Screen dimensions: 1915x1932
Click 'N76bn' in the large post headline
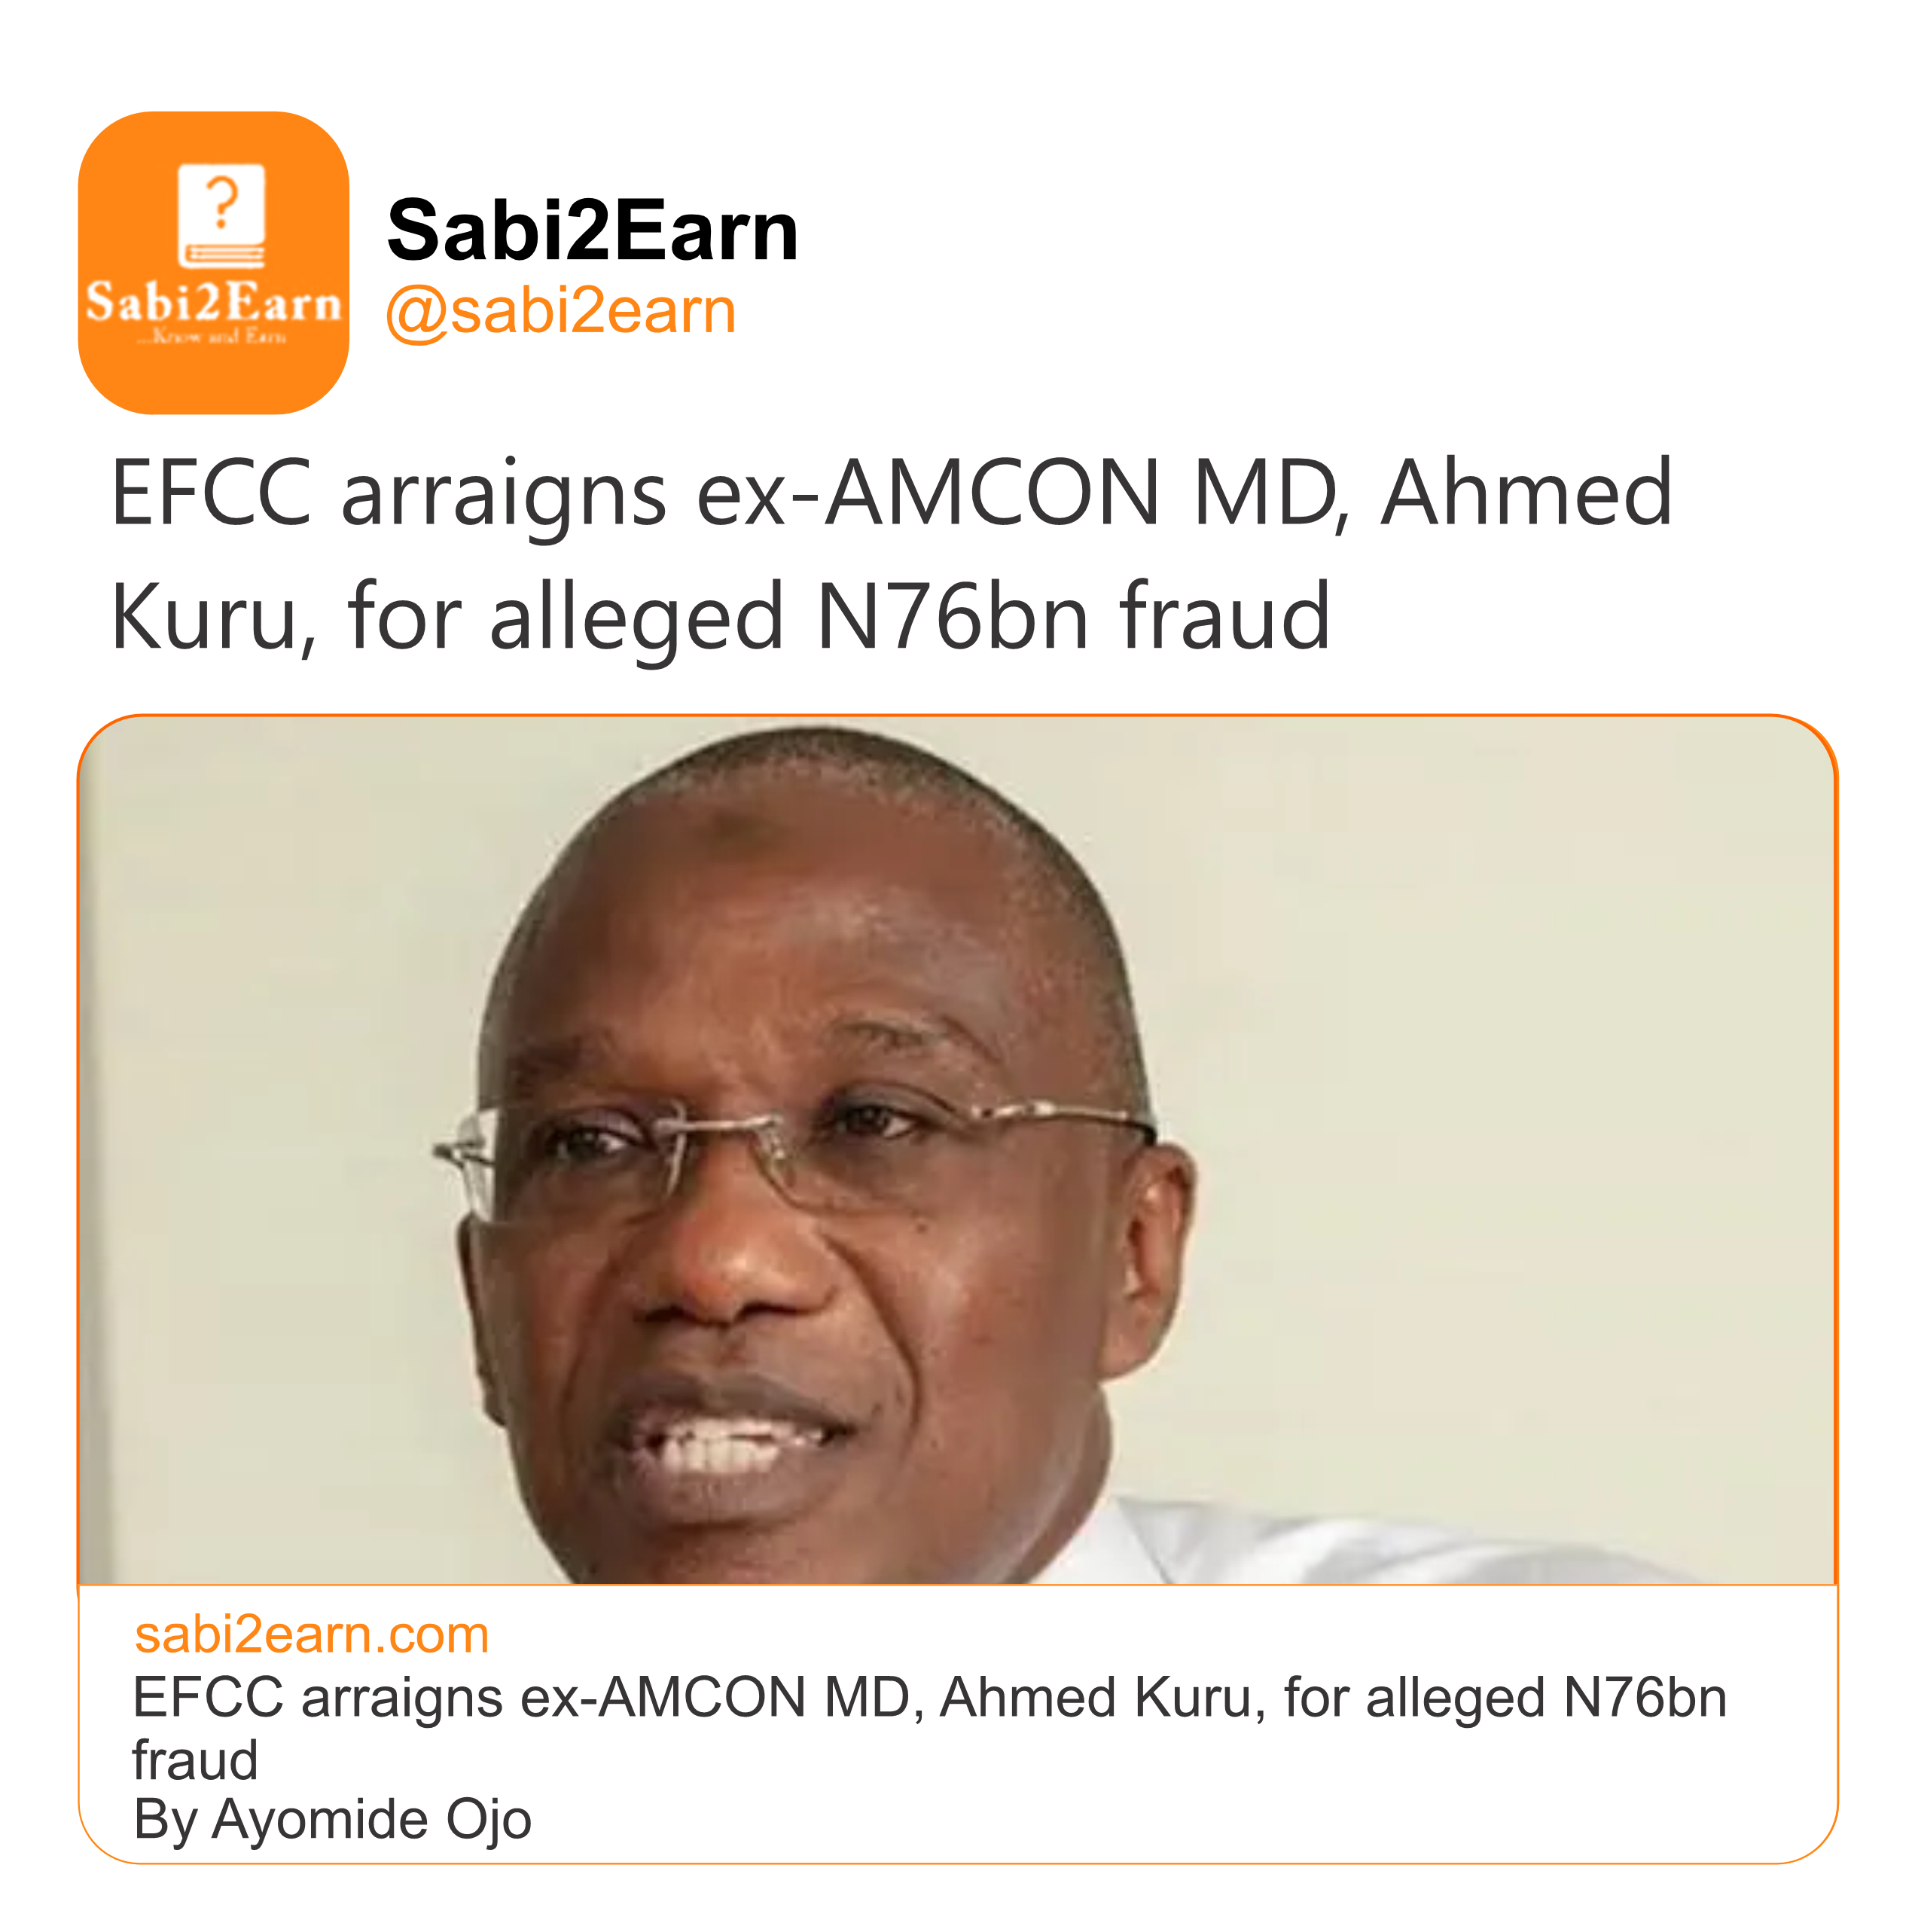pos(952,617)
